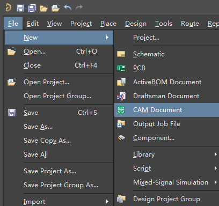Open the File menu
This screenshot has height=206, width=219.
click(13, 24)
